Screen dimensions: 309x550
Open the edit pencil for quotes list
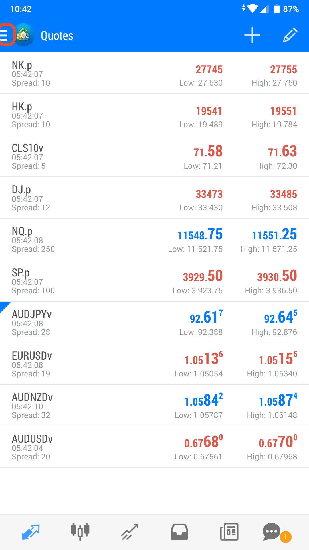290,35
